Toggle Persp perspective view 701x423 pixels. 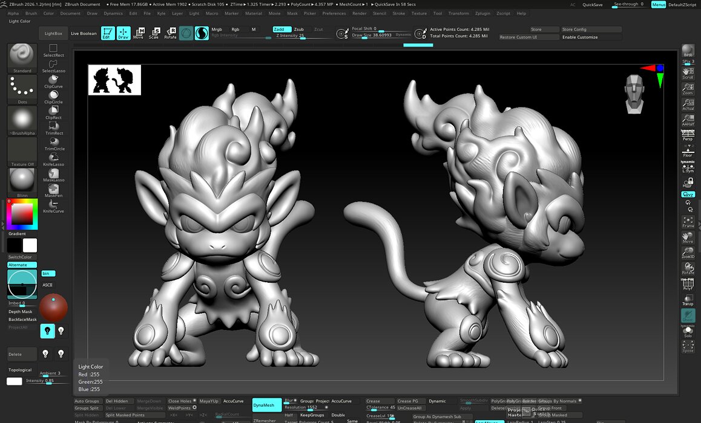[688, 135]
